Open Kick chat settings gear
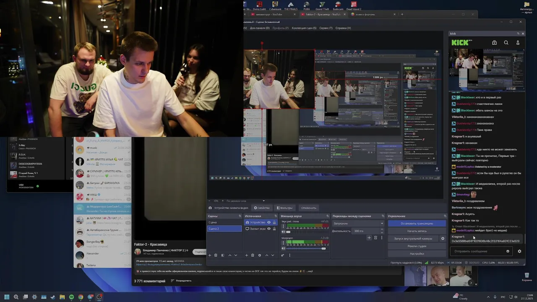537x302 pixels. [x=519, y=251]
